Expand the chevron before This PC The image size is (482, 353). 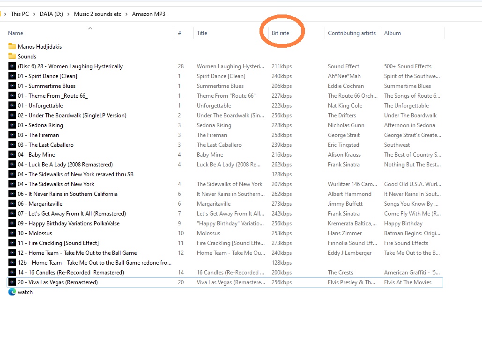pos(5,14)
